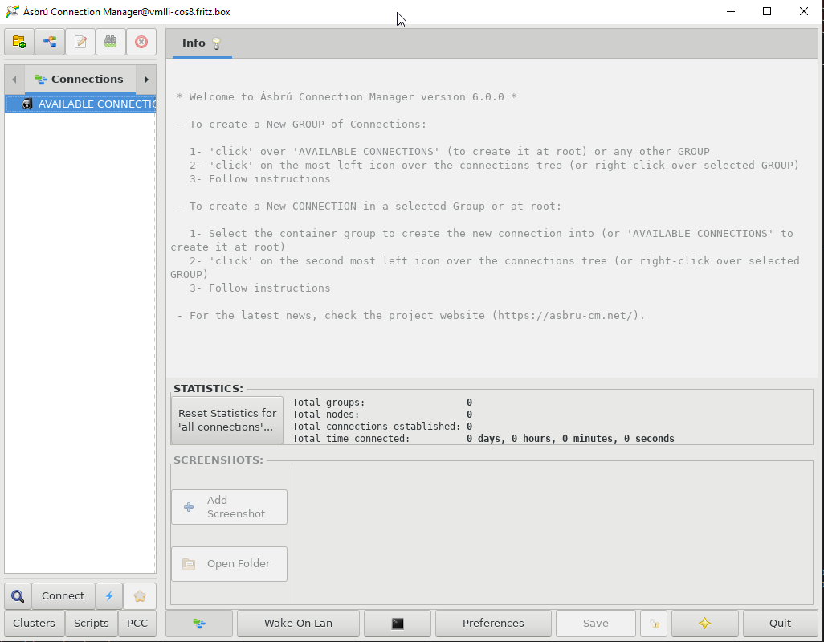Click the Add Screenshot button

click(229, 507)
